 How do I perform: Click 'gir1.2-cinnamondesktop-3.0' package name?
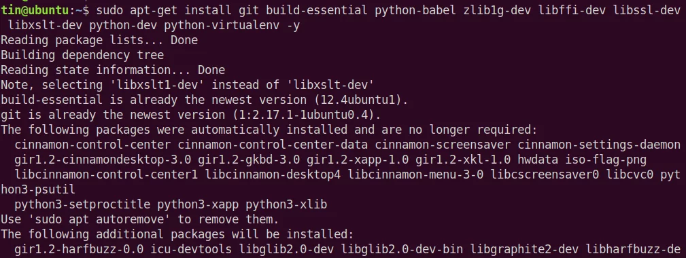click(x=103, y=160)
